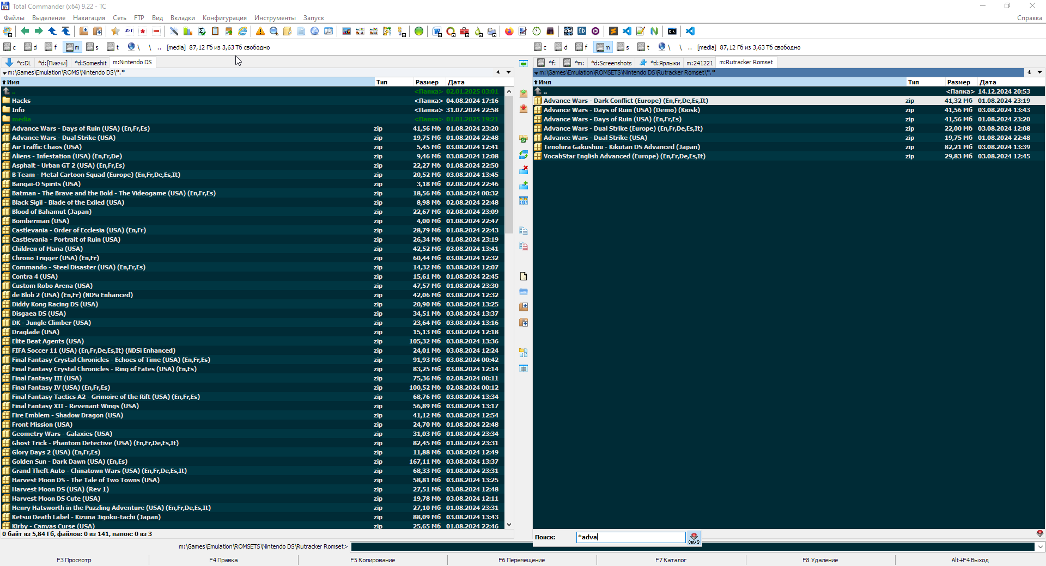Click F5 Копирование button
Image resolution: width=1046 pixels, height=566 pixels.
[373, 560]
